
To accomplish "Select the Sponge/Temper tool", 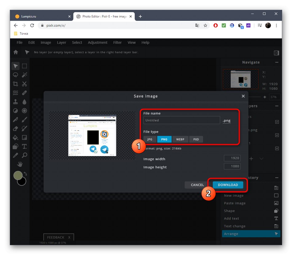I will click(24, 111).
